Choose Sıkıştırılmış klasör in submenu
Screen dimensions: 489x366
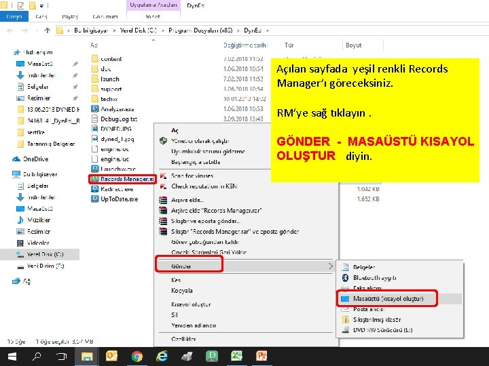pos(377,320)
